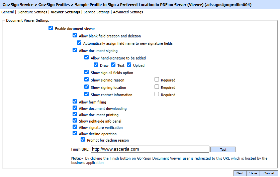Click the Test button beside Finish URL
The image size is (280, 177).
(x=223, y=149)
